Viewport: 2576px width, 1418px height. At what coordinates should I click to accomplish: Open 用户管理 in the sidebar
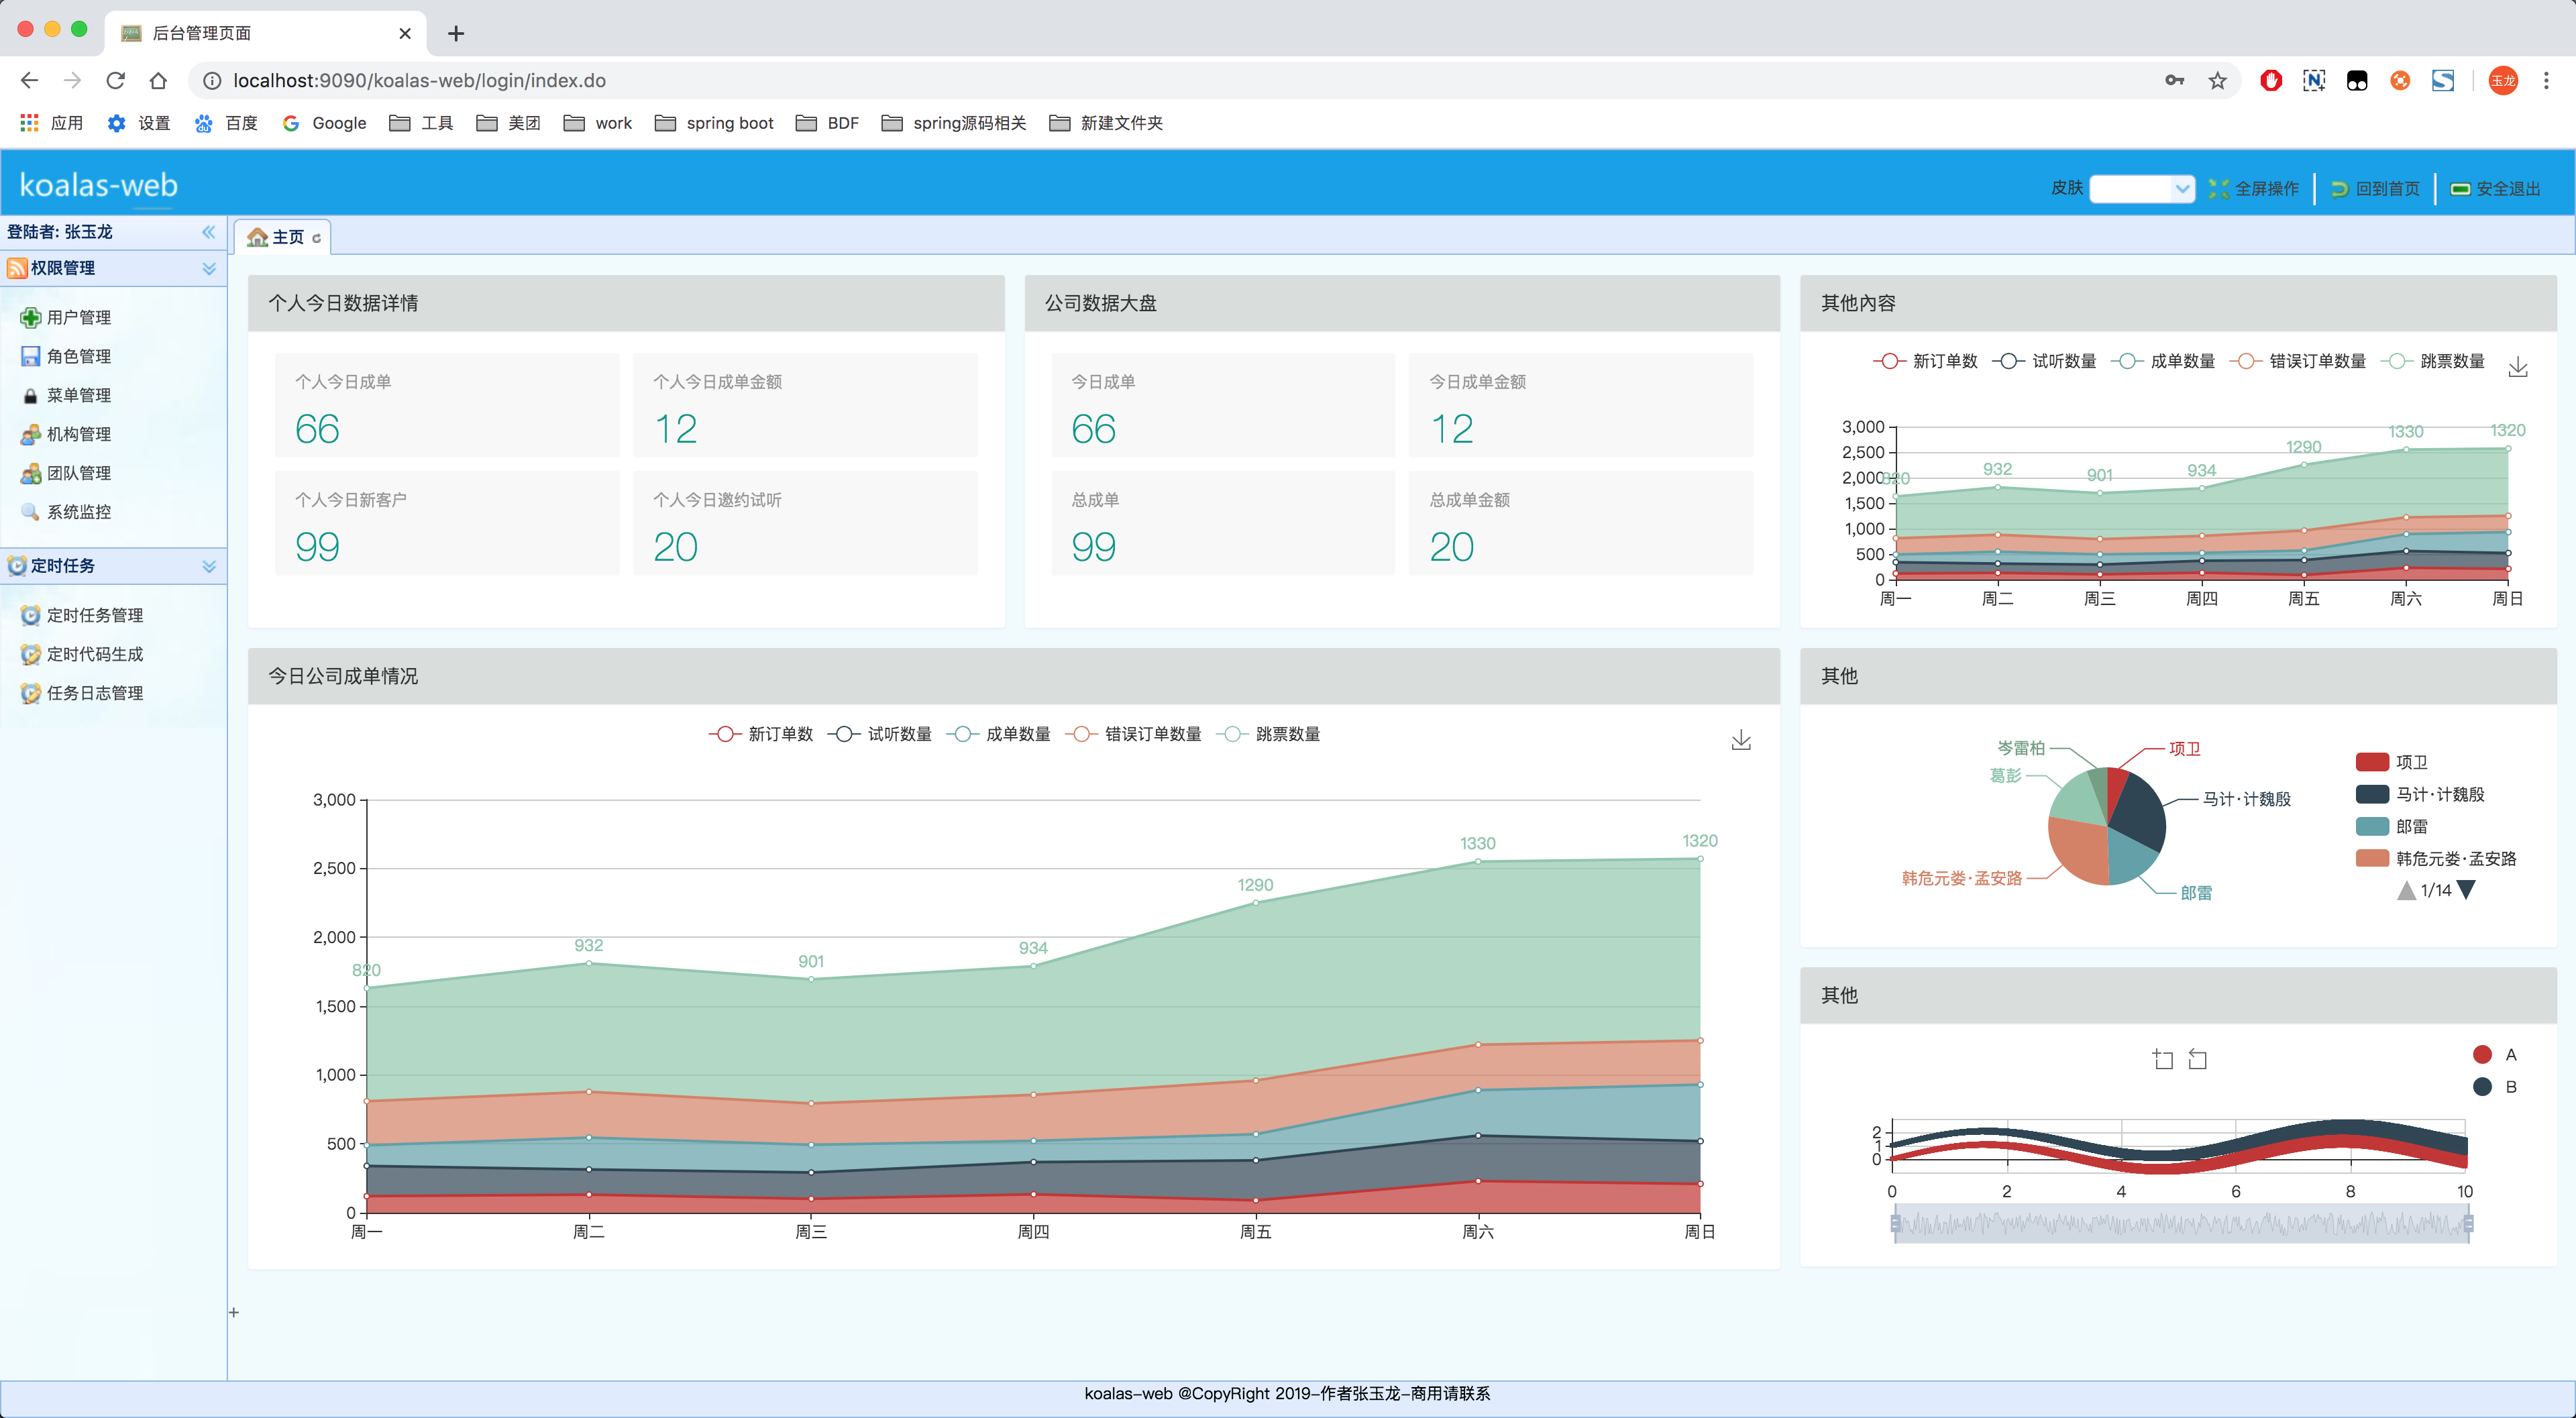click(x=66, y=317)
